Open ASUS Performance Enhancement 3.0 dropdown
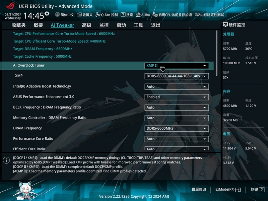Image resolution: width=268 pixels, height=201 pixels. [177, 97]
